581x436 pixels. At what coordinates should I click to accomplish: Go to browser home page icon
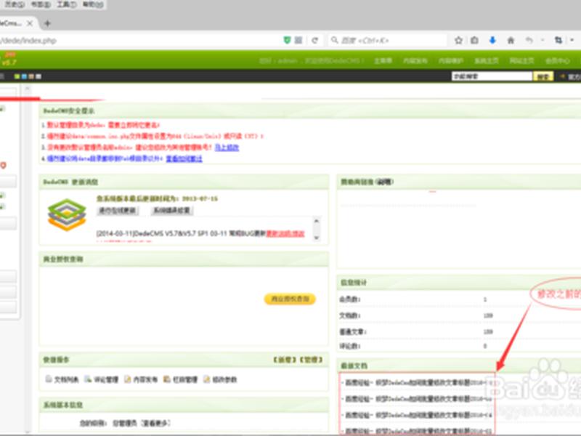[x=511, y=40]
